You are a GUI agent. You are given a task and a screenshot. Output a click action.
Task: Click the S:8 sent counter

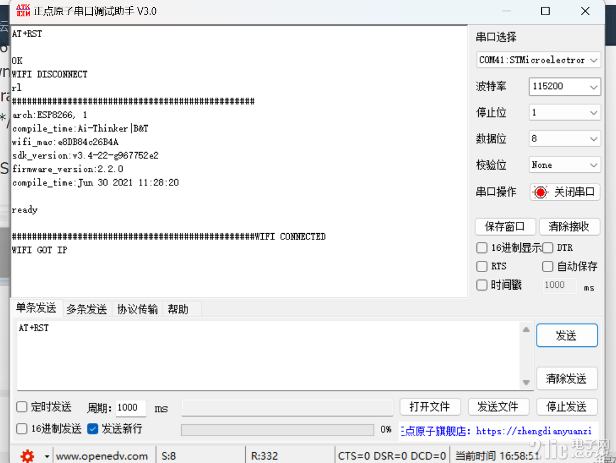[x=169, y=456]
